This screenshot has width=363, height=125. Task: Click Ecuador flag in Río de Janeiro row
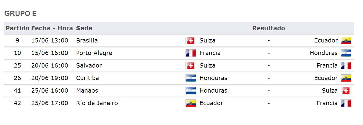[x=191, y=103]
